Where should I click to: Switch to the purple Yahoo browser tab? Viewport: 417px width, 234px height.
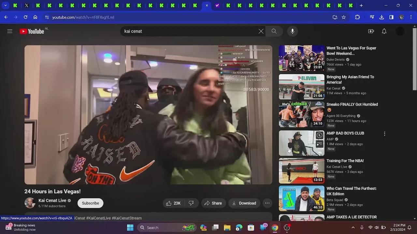coord(217,6)
